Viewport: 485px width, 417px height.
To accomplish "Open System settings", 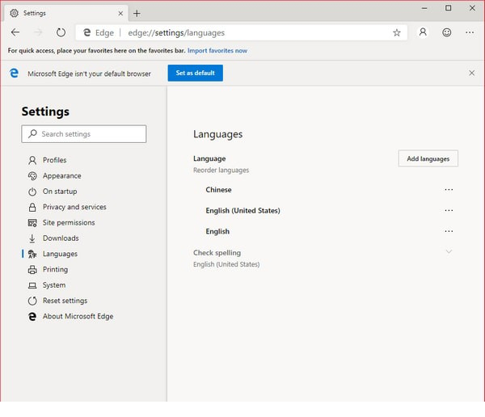I will 54,285.
